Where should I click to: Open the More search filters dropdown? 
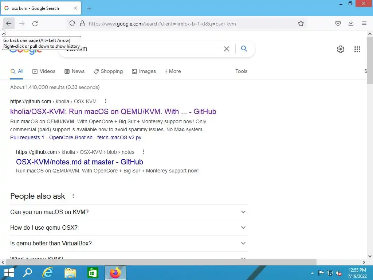point(173,71)
